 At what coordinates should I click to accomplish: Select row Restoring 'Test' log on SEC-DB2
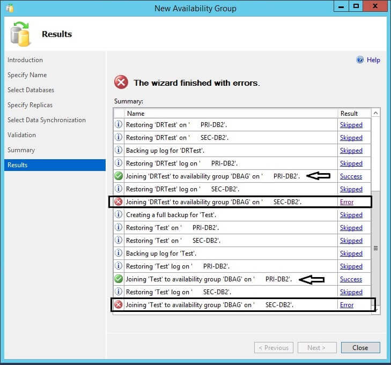click(242, 292)
